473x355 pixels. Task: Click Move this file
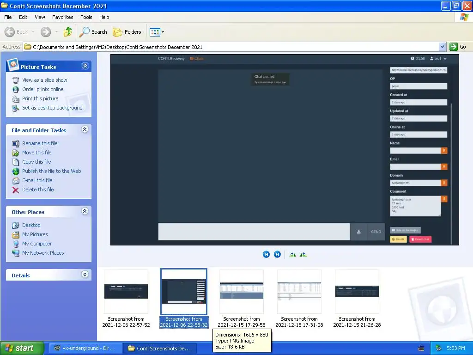pyautogui.click(x=37, y=153)
